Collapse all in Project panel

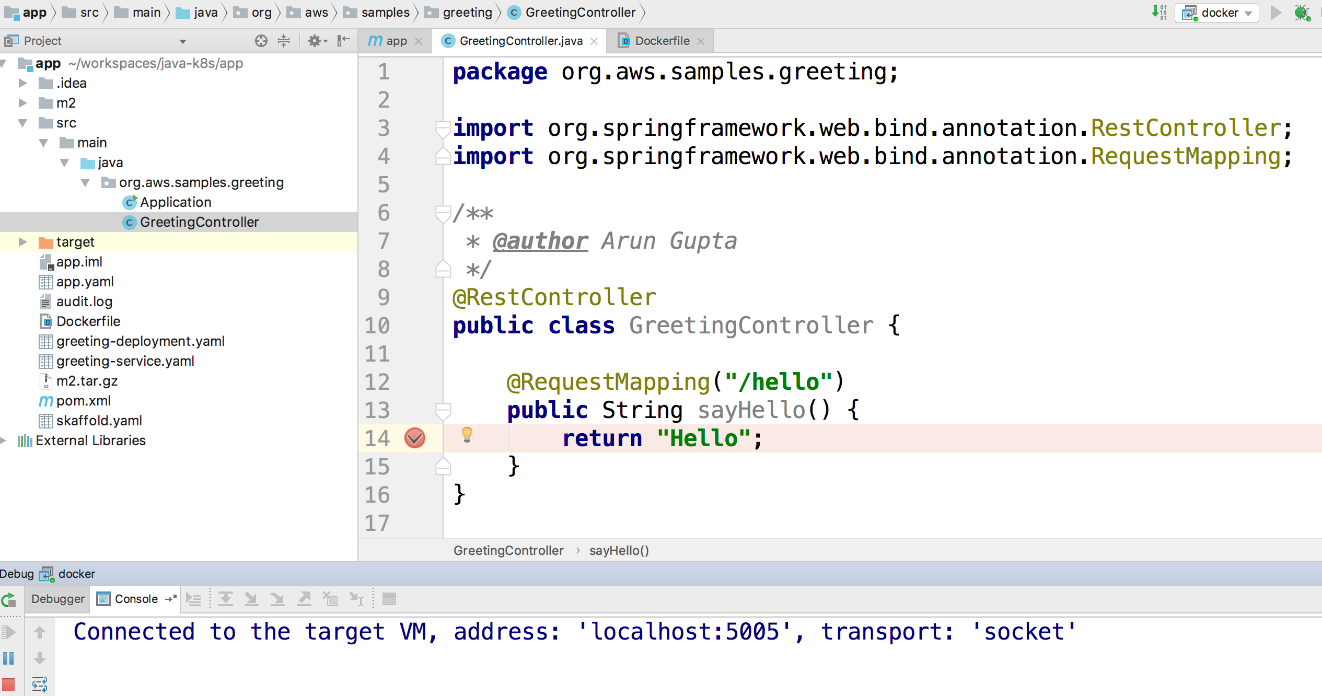284,41
